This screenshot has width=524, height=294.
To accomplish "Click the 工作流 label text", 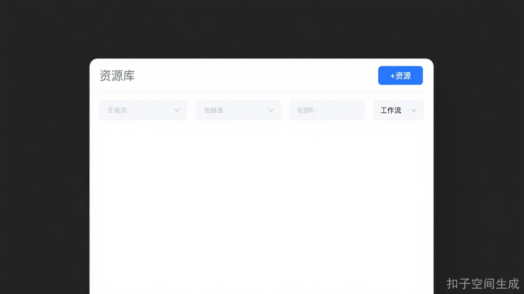I will [x=391, y=110].
